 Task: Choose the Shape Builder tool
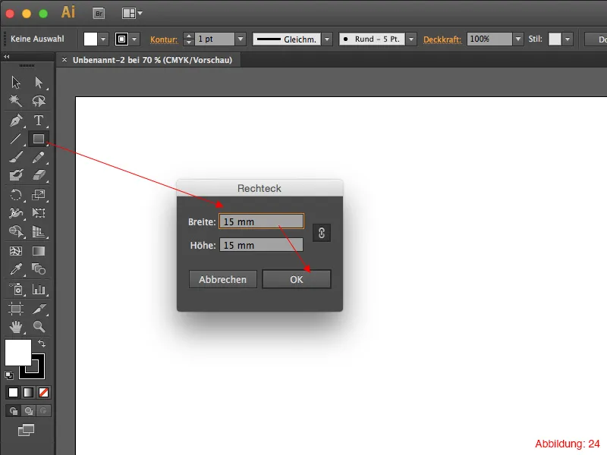[16, 231]
